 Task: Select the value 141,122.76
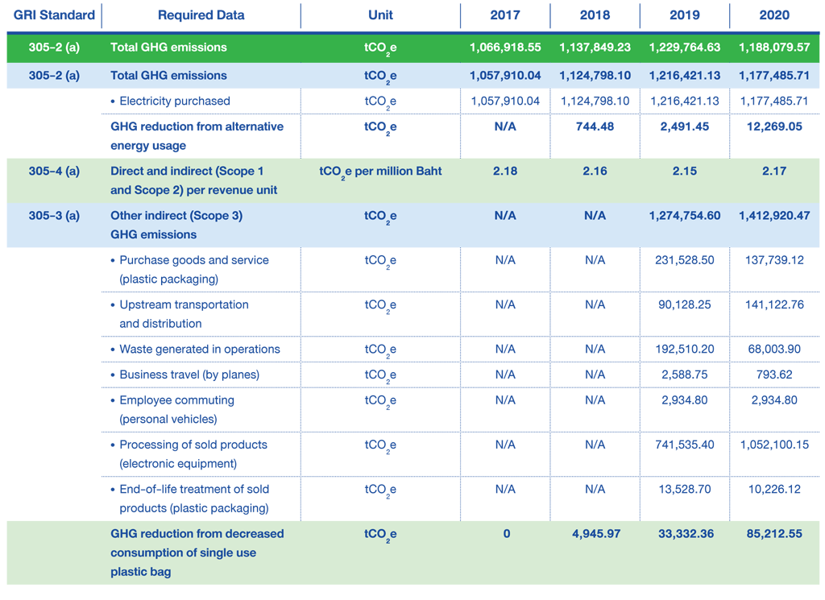774,304
